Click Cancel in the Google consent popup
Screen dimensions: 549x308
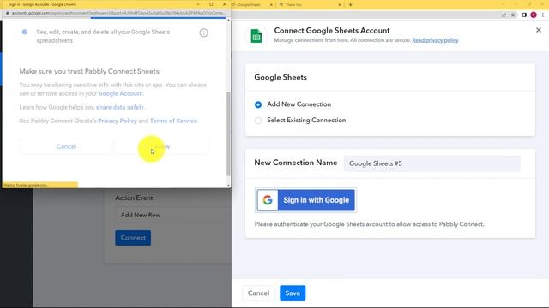click(66, 146)
